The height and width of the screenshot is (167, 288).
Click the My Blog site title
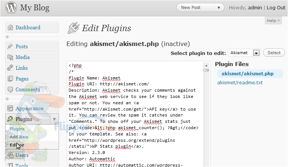[35, 8]
